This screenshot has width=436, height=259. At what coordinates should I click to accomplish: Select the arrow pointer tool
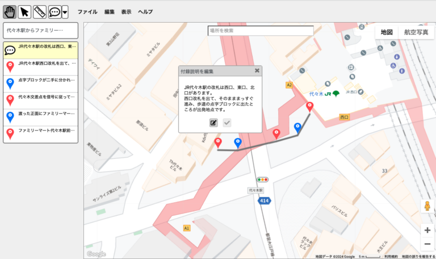(24, 12)
